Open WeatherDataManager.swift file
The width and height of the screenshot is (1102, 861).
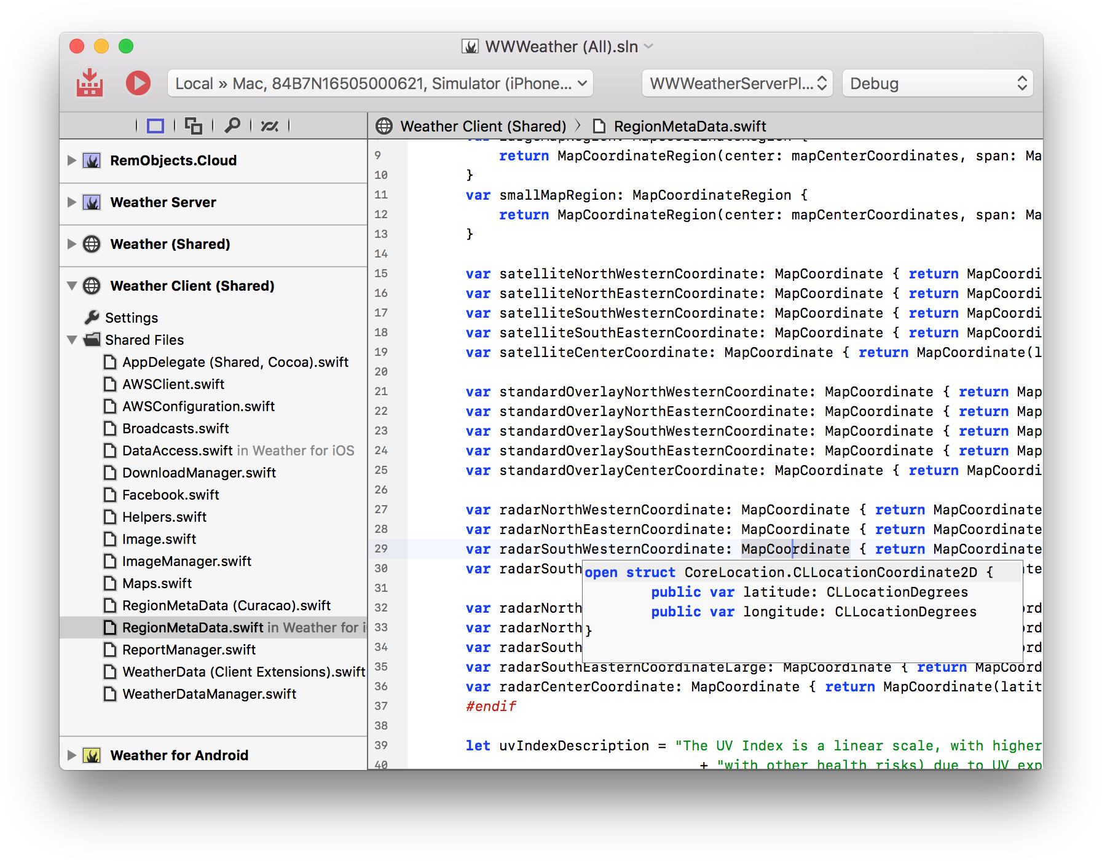(x=209, y=694)
